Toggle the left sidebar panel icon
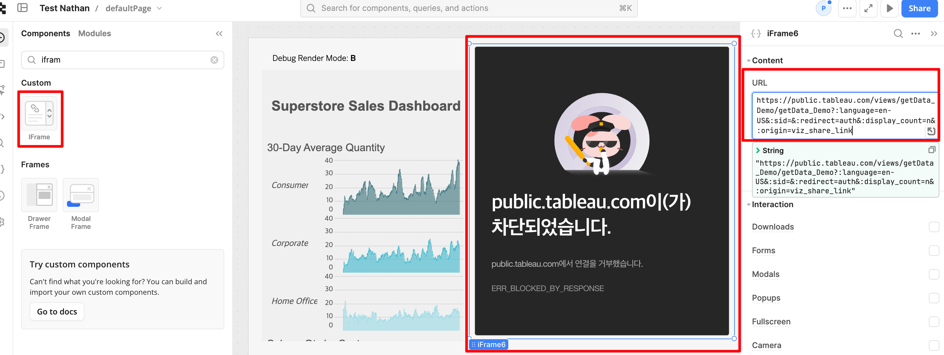The width and height of the screenshot is (944, 355). point(22,8)
